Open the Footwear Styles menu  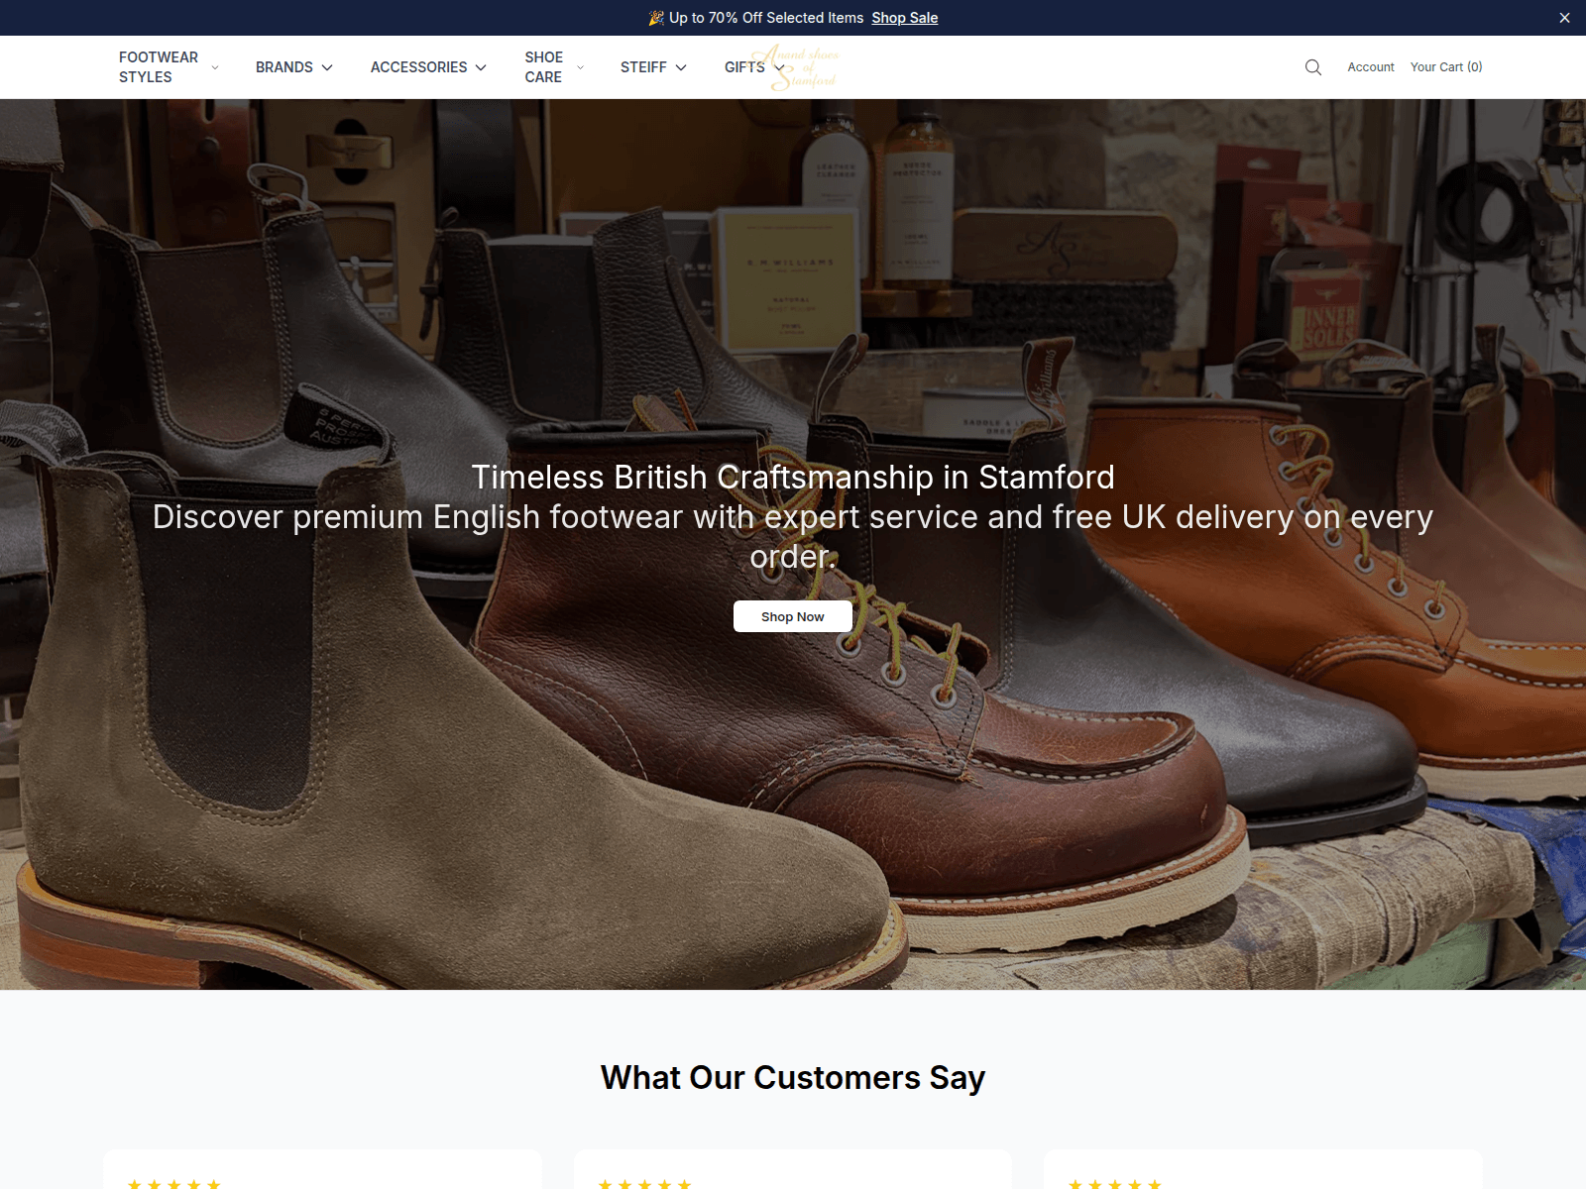point(159,67)
